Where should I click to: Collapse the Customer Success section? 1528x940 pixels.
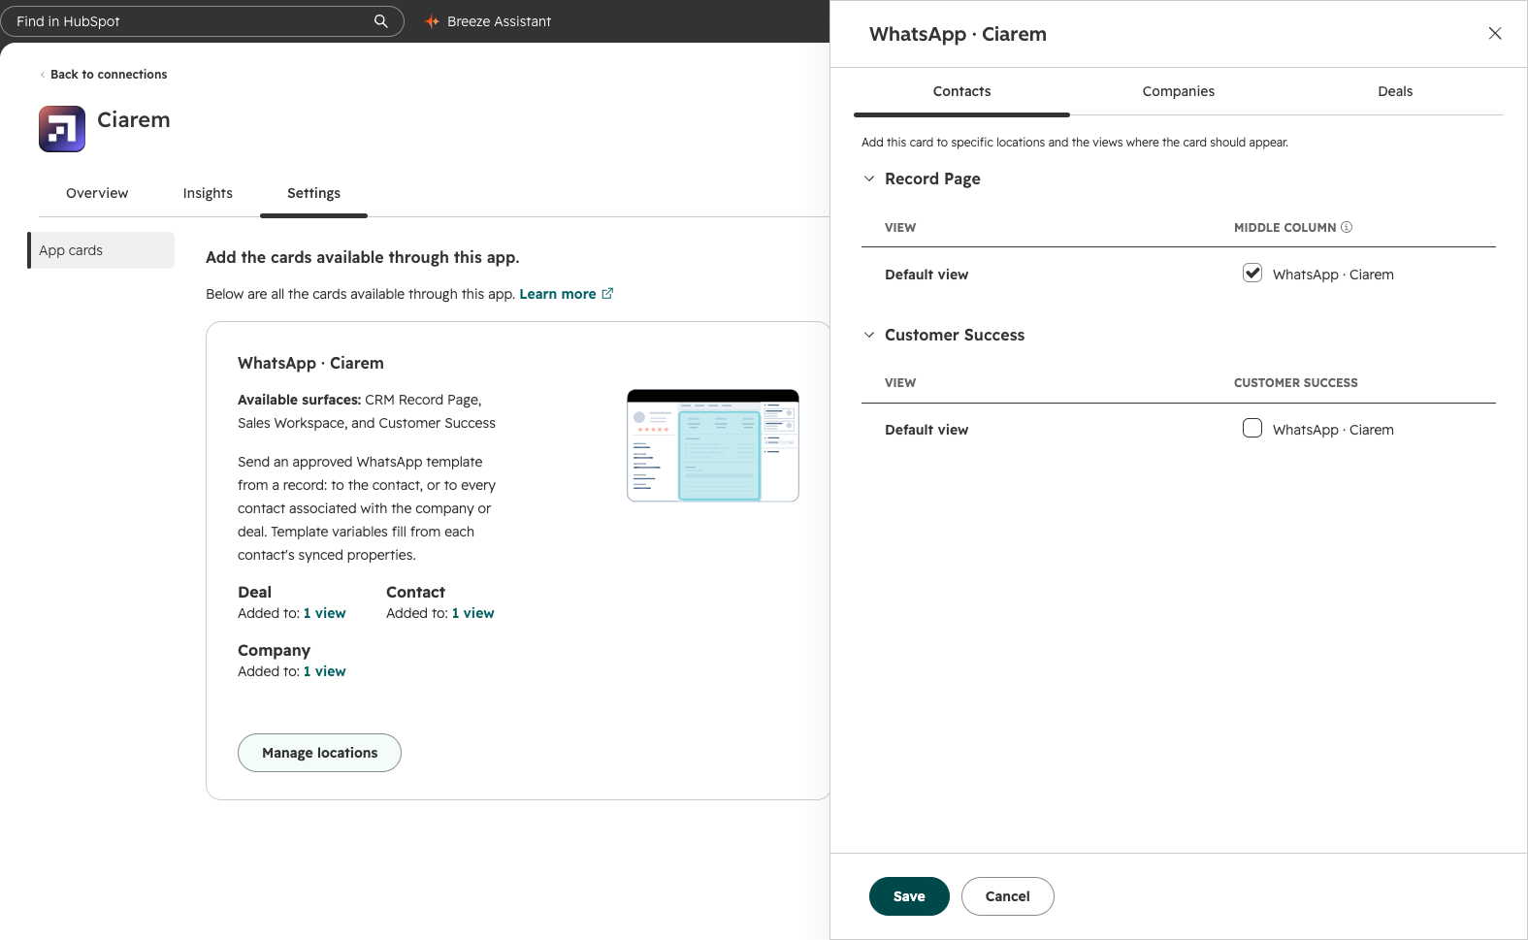pyautogui.click(x=869, y=335)
